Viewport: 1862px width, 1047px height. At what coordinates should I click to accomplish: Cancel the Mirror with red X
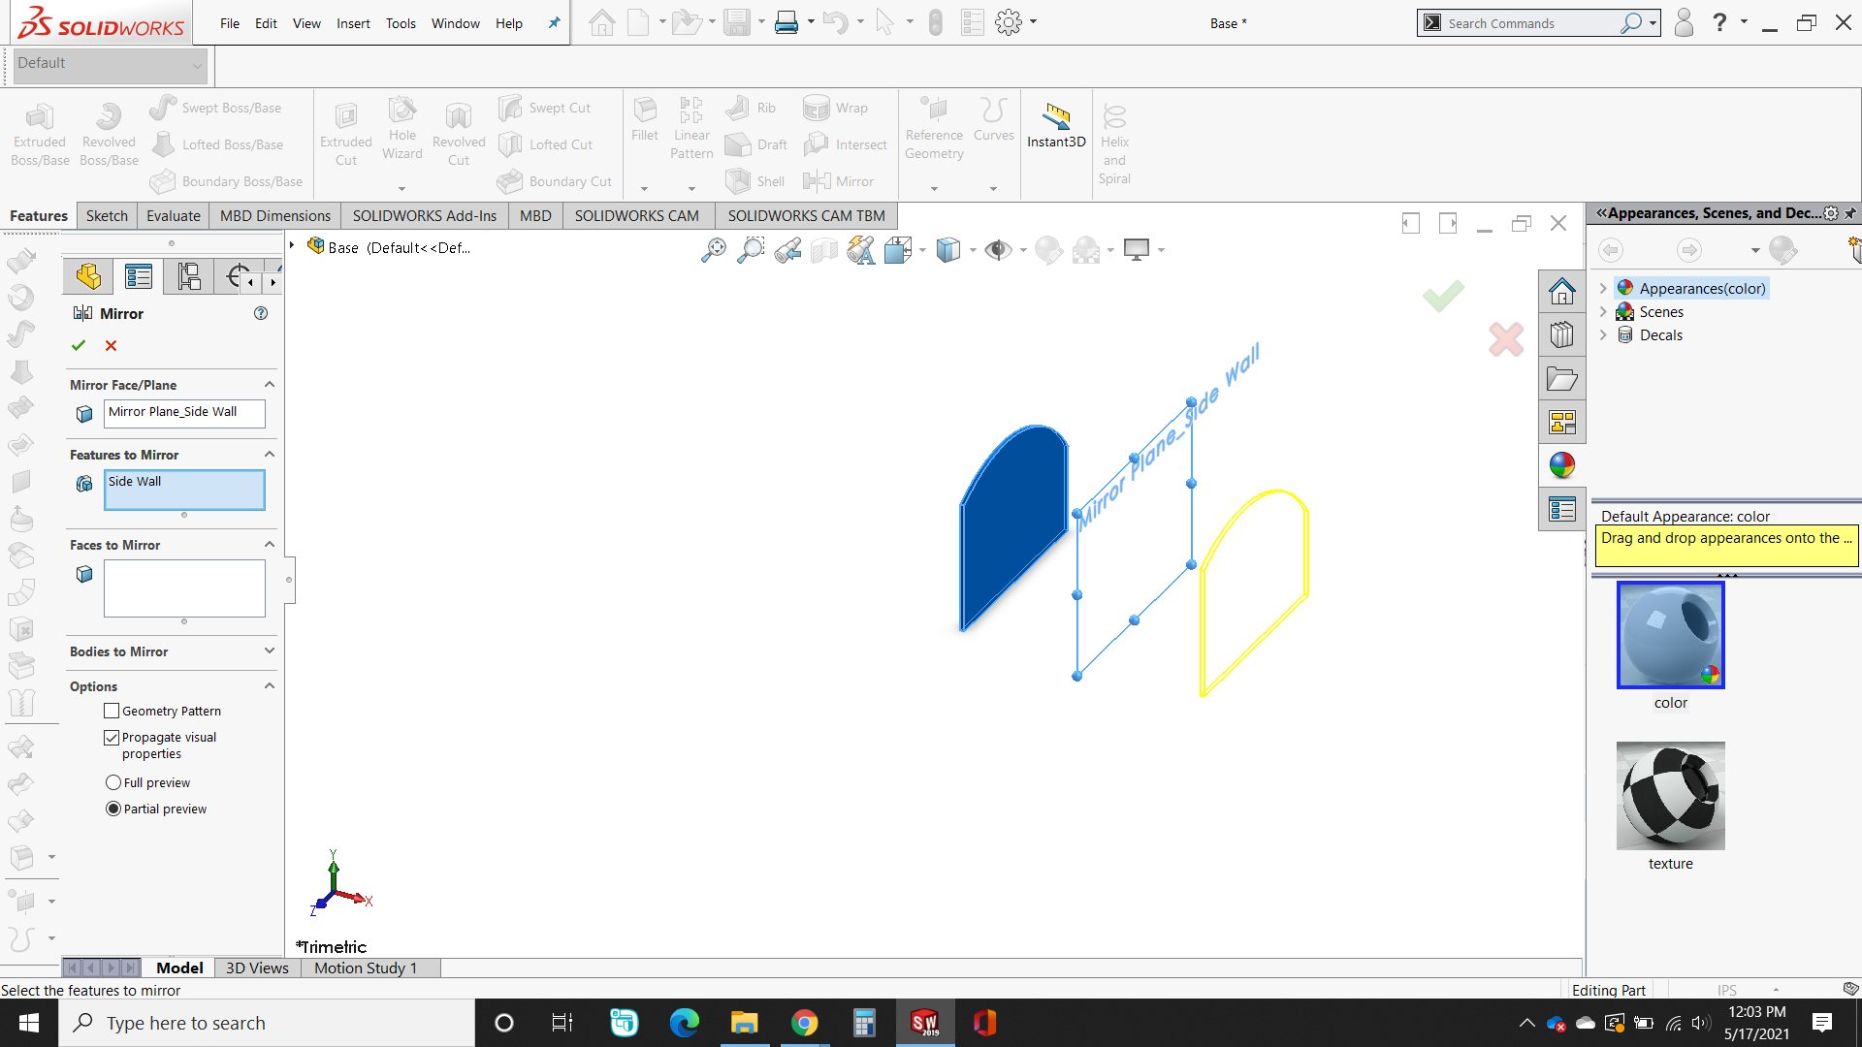[x=111, y=345]
